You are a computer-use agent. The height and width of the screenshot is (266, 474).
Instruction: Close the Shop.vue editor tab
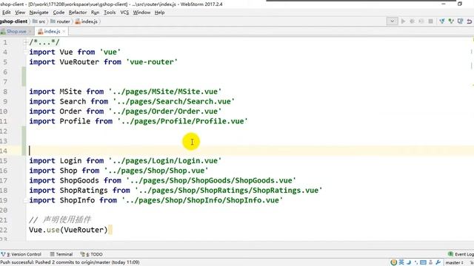(x=30, y=31)
